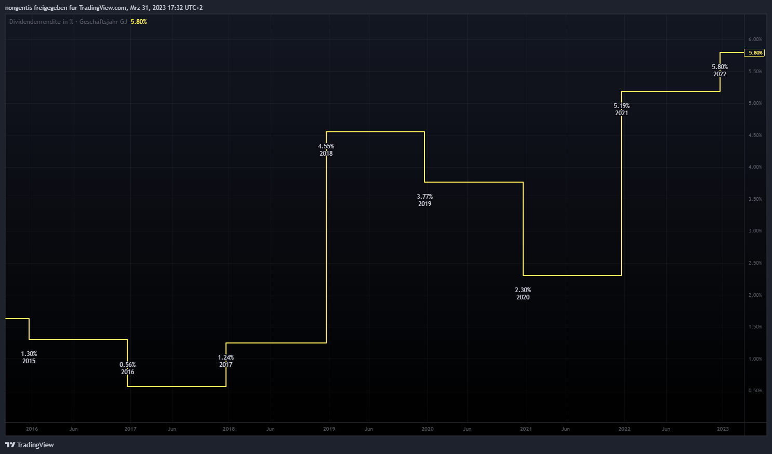The height and width of the screenshot is (454, 772).
Task: Click the 5.19% 2021 data label
Action: 622,109
